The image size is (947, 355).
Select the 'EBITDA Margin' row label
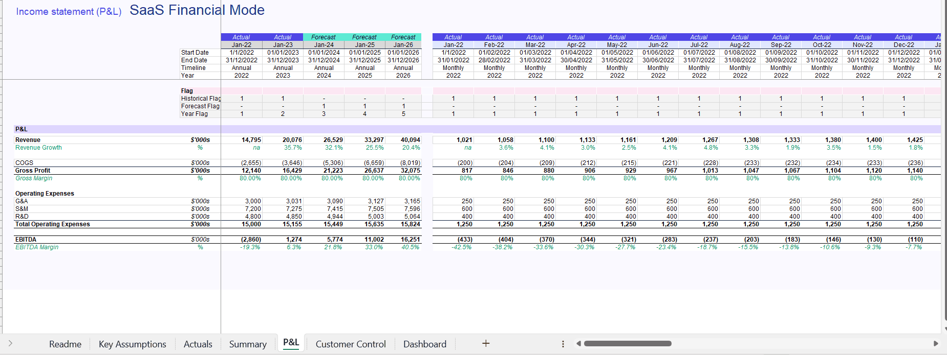pos(37,247)
